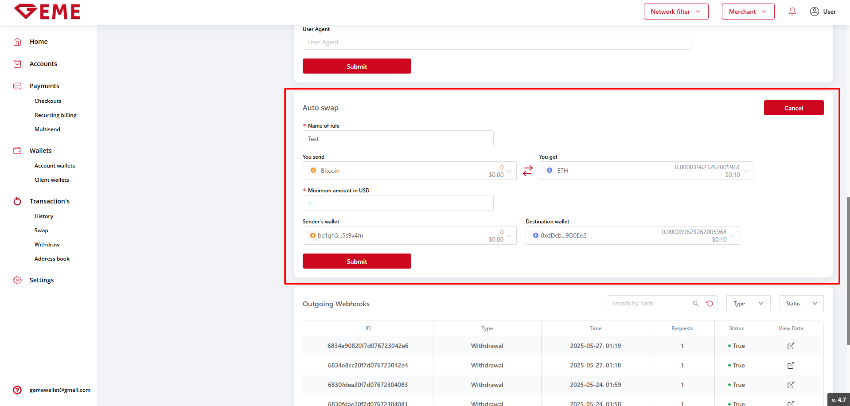
Task: Click the swap direction arrows icon
Action: tap(527, 171)
